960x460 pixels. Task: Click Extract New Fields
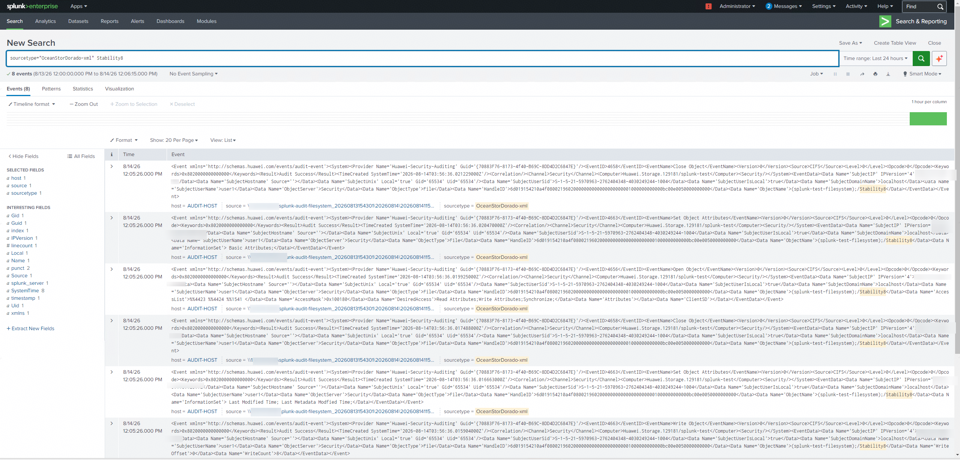30,329
